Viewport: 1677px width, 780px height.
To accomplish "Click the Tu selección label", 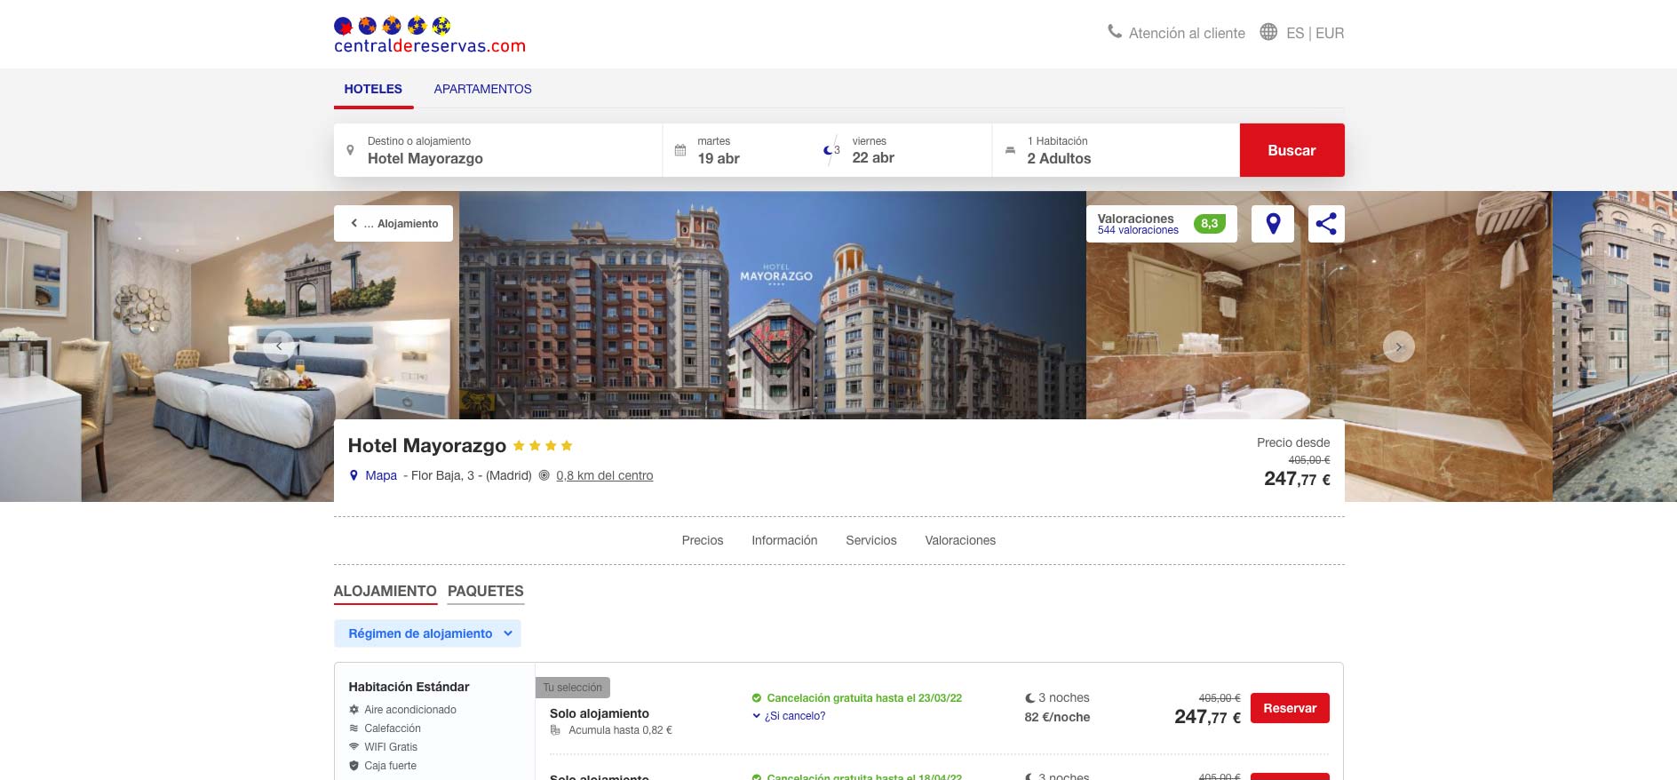I will 572,688.
